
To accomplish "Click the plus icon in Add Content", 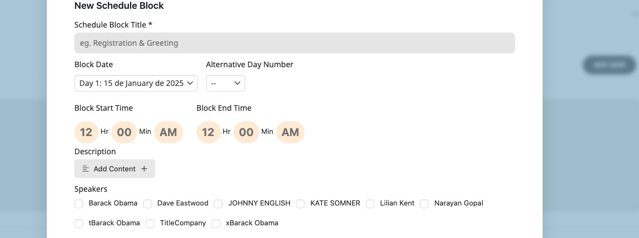I will (x=144, y=169).
